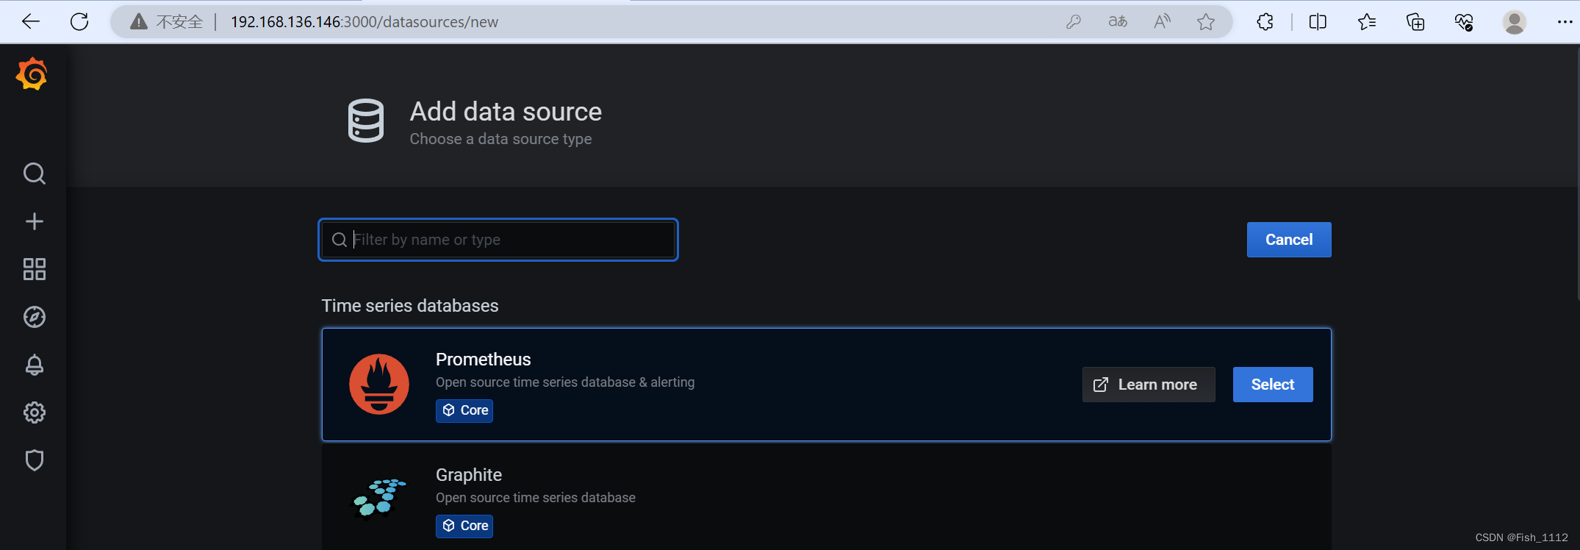Open the Create plus icon in sidebar
This screenshot has width=1580, height=550.
(x=34, y=221)
